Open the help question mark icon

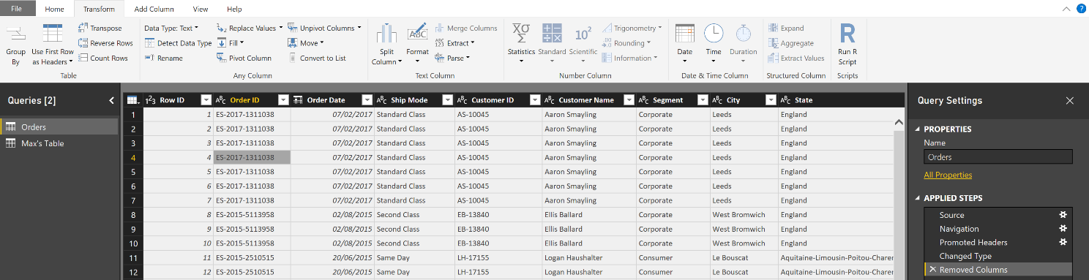[1080, 9]
